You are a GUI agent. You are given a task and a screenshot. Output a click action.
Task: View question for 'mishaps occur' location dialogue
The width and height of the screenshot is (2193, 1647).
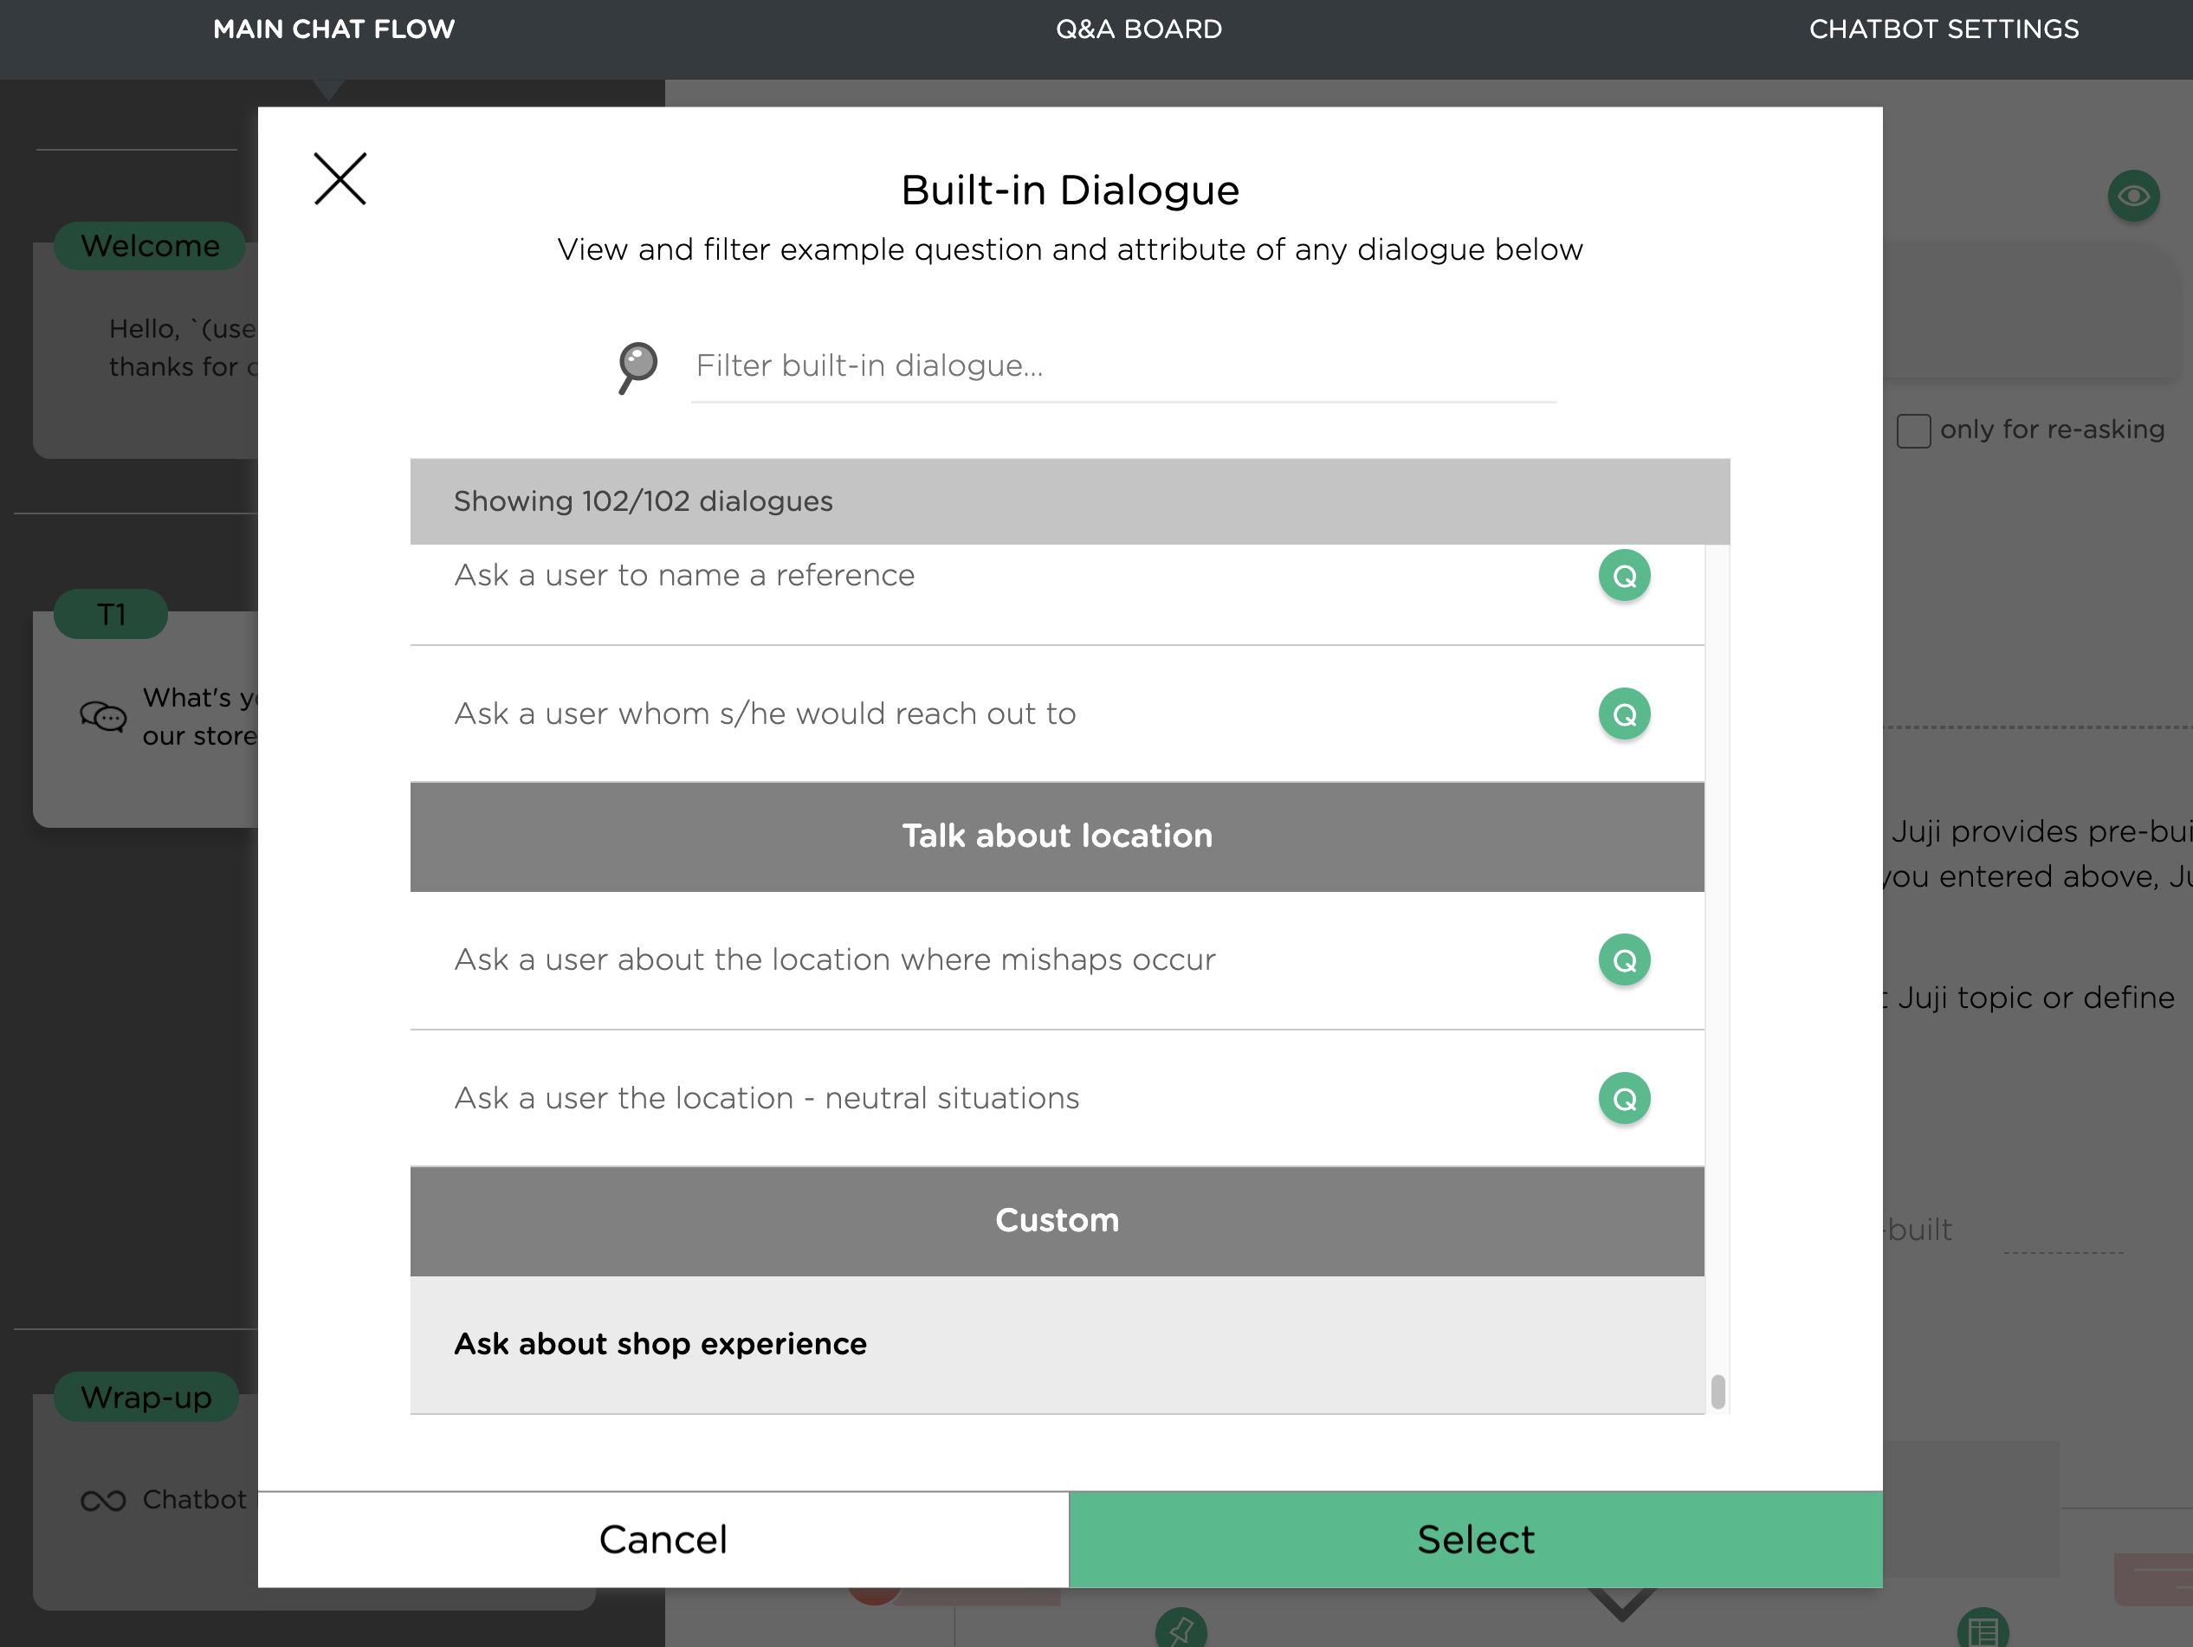tap(1624, 960)
